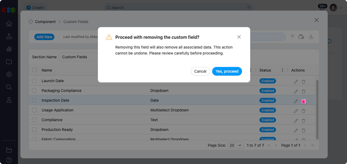Viewport: 347px width, 164px height.
Task: Open the factory icon at the sidebar bottom
Action: [x=9, y=150]
